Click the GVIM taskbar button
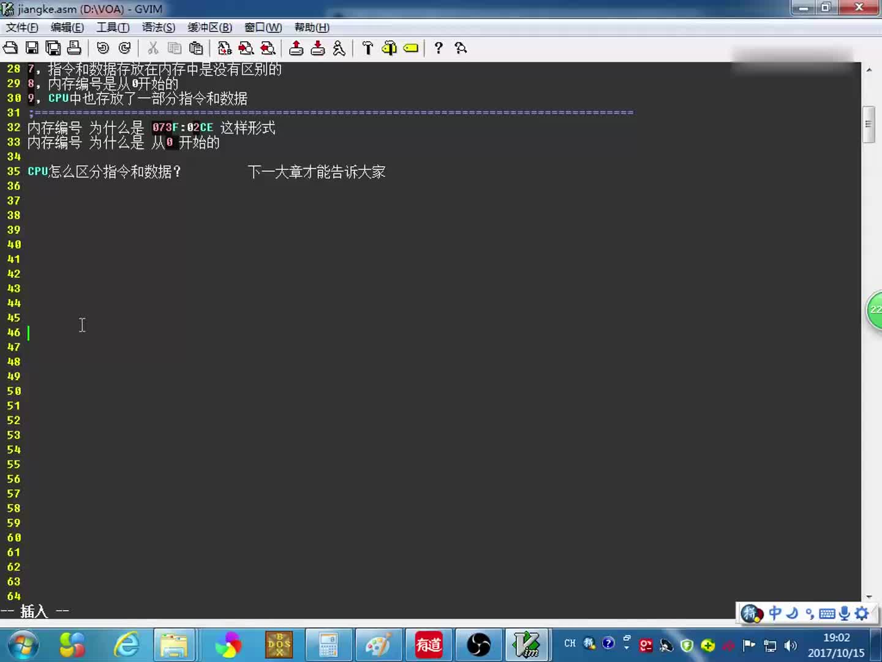 [527, 645]
